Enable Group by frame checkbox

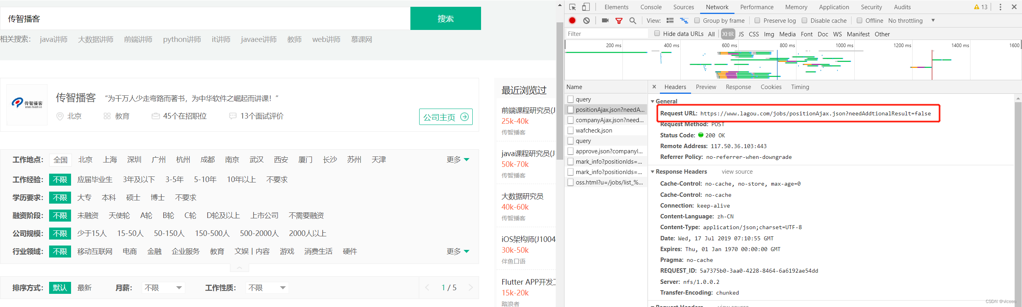coord(697,20)
